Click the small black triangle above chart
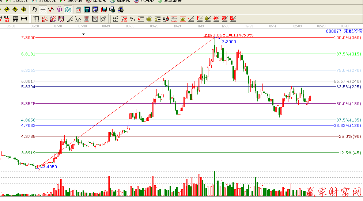 coord(83,34)
